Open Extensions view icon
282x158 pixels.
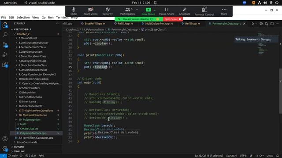tap(5, 65)
